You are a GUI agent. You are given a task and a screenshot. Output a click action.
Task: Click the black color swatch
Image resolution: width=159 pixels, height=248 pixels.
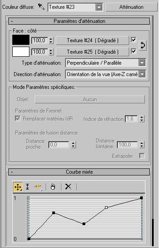[21, 40]
